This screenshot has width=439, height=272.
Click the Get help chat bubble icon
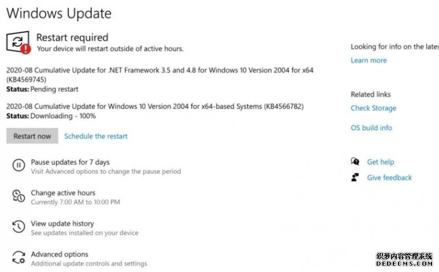(355, 162)
